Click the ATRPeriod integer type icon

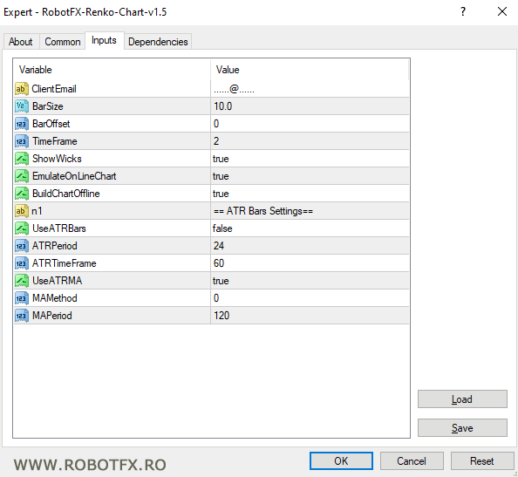coord(22,246)
